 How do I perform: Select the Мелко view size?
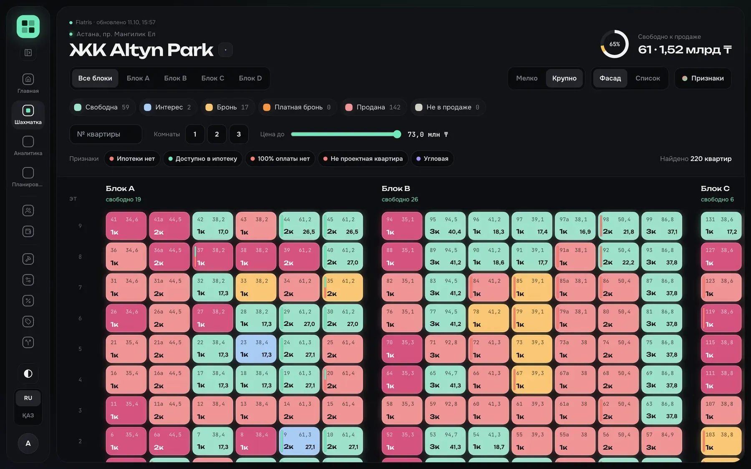coord(527,78)
